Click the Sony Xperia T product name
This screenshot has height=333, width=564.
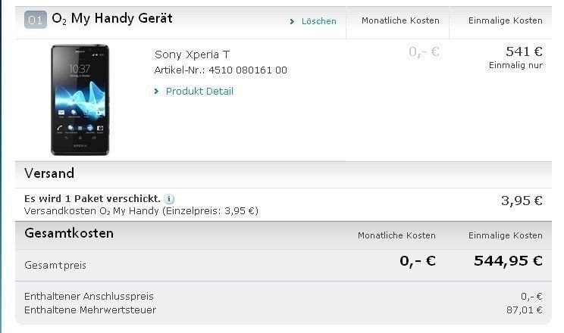(x=192, y=54)
